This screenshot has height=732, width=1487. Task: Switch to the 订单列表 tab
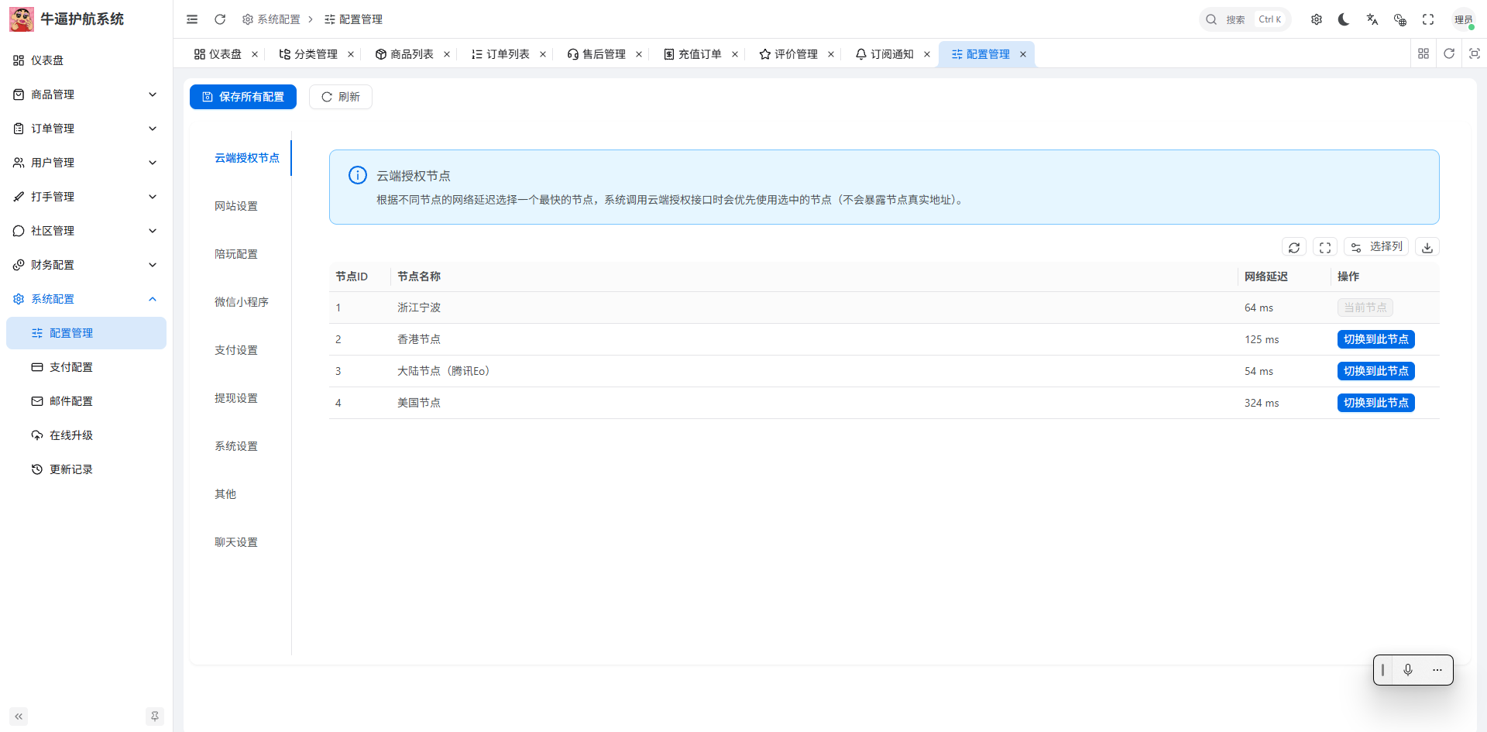click(x=507, y=54)
